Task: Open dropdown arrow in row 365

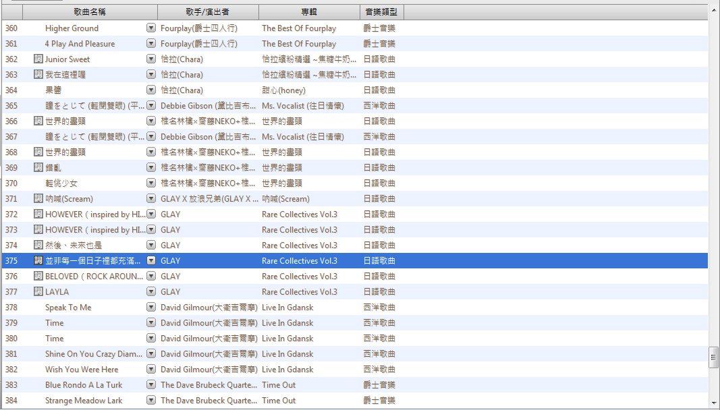Action: [151, 106]
